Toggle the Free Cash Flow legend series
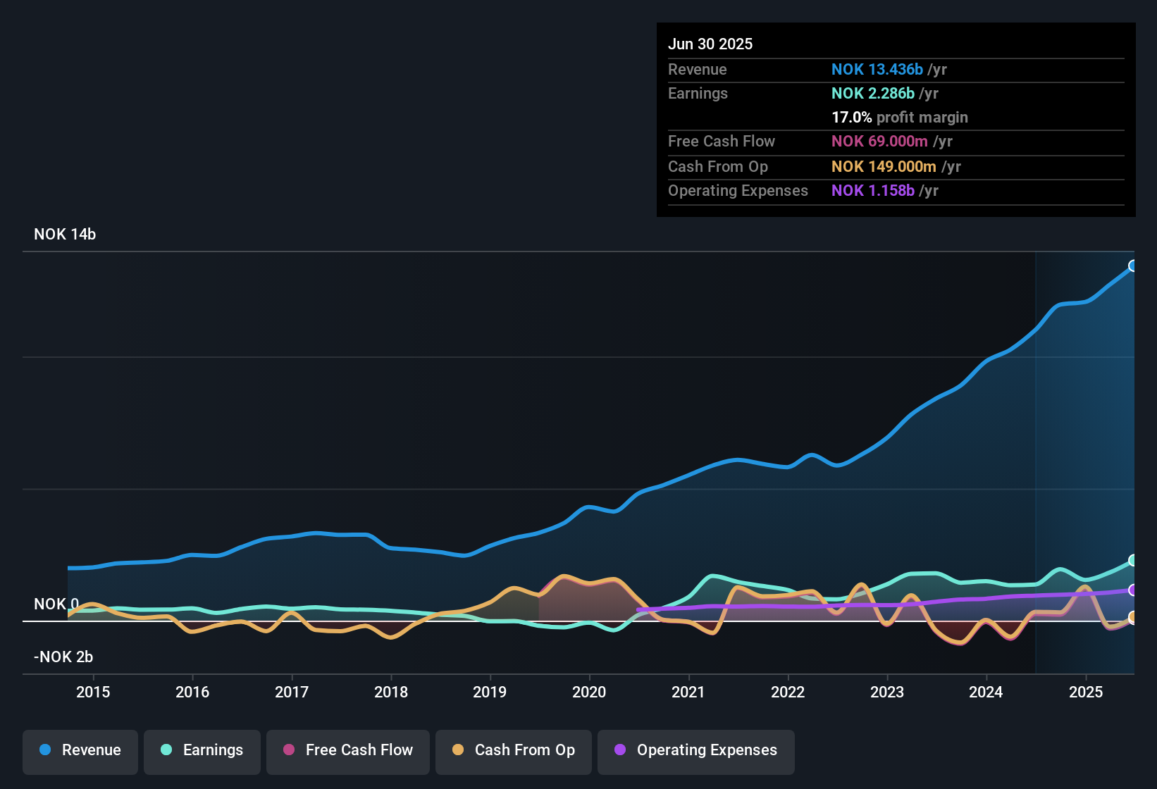 (x=348, y=752)
